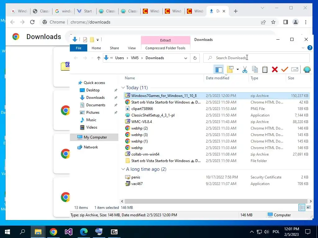Click VM5 in address breadcrumb
The width and height of the screenshot is (318, 238).
pyautogui.click(x=135, y=58)
